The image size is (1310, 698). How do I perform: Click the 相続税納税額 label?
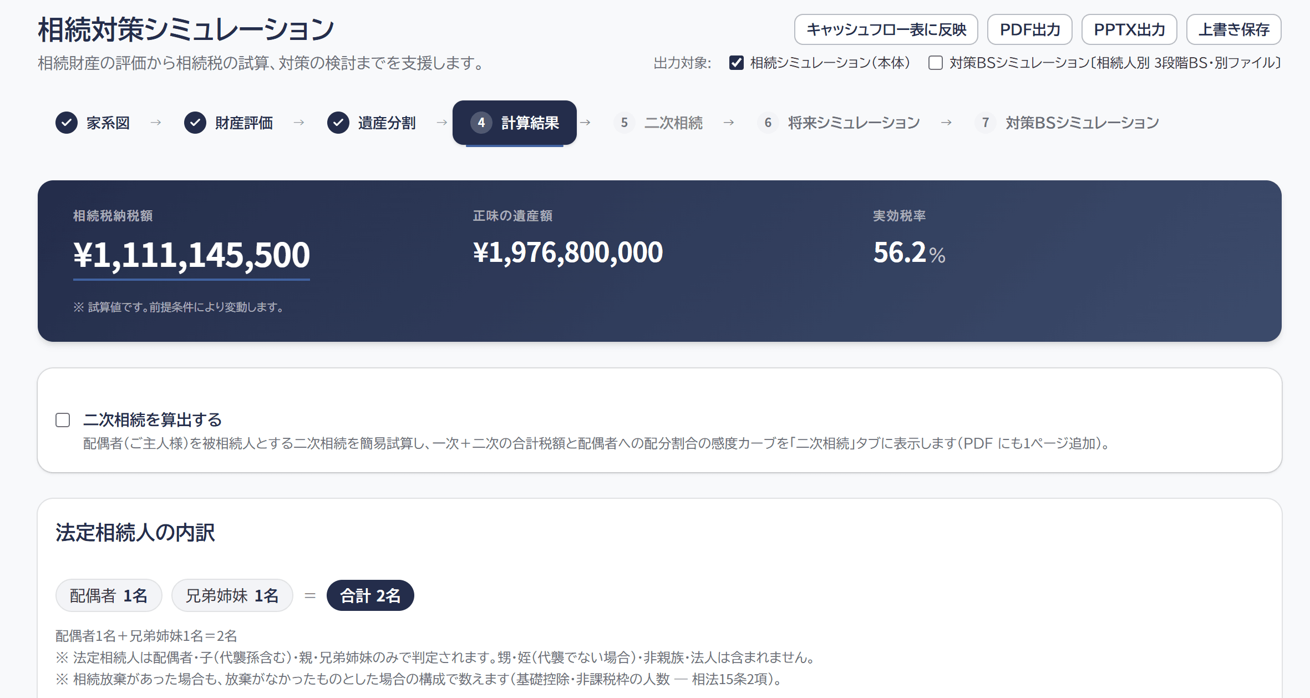point(113,215)
